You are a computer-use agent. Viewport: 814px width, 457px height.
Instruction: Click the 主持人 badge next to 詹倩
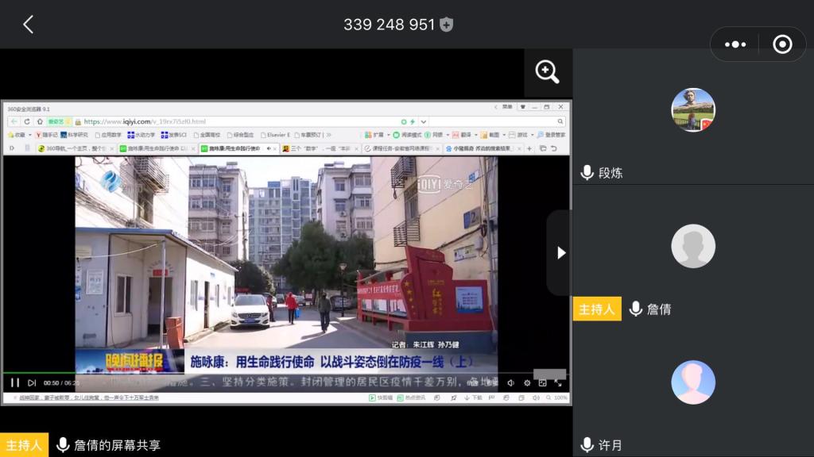point(596,309)
